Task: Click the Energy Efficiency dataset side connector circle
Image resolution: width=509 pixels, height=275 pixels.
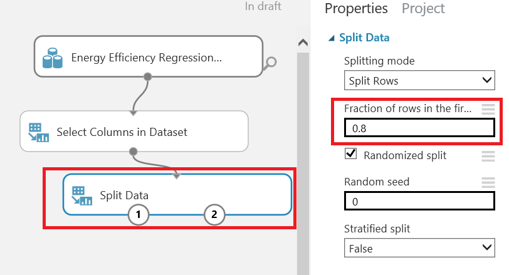Action: click(271, 61)
